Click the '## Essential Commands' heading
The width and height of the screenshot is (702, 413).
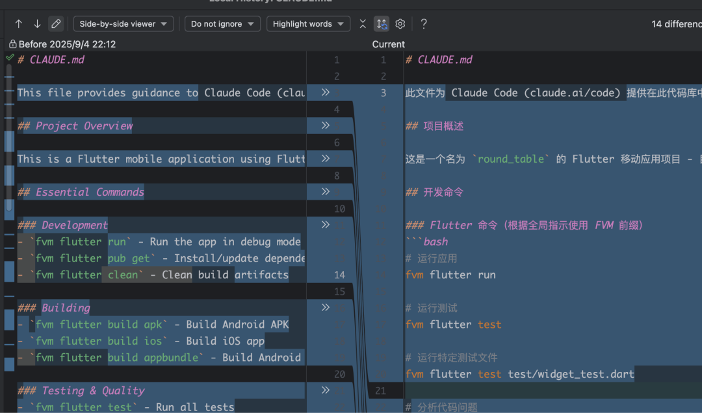(x=81, y=192)
